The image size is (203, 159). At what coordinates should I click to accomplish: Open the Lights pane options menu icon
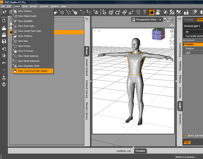(180, 19)
